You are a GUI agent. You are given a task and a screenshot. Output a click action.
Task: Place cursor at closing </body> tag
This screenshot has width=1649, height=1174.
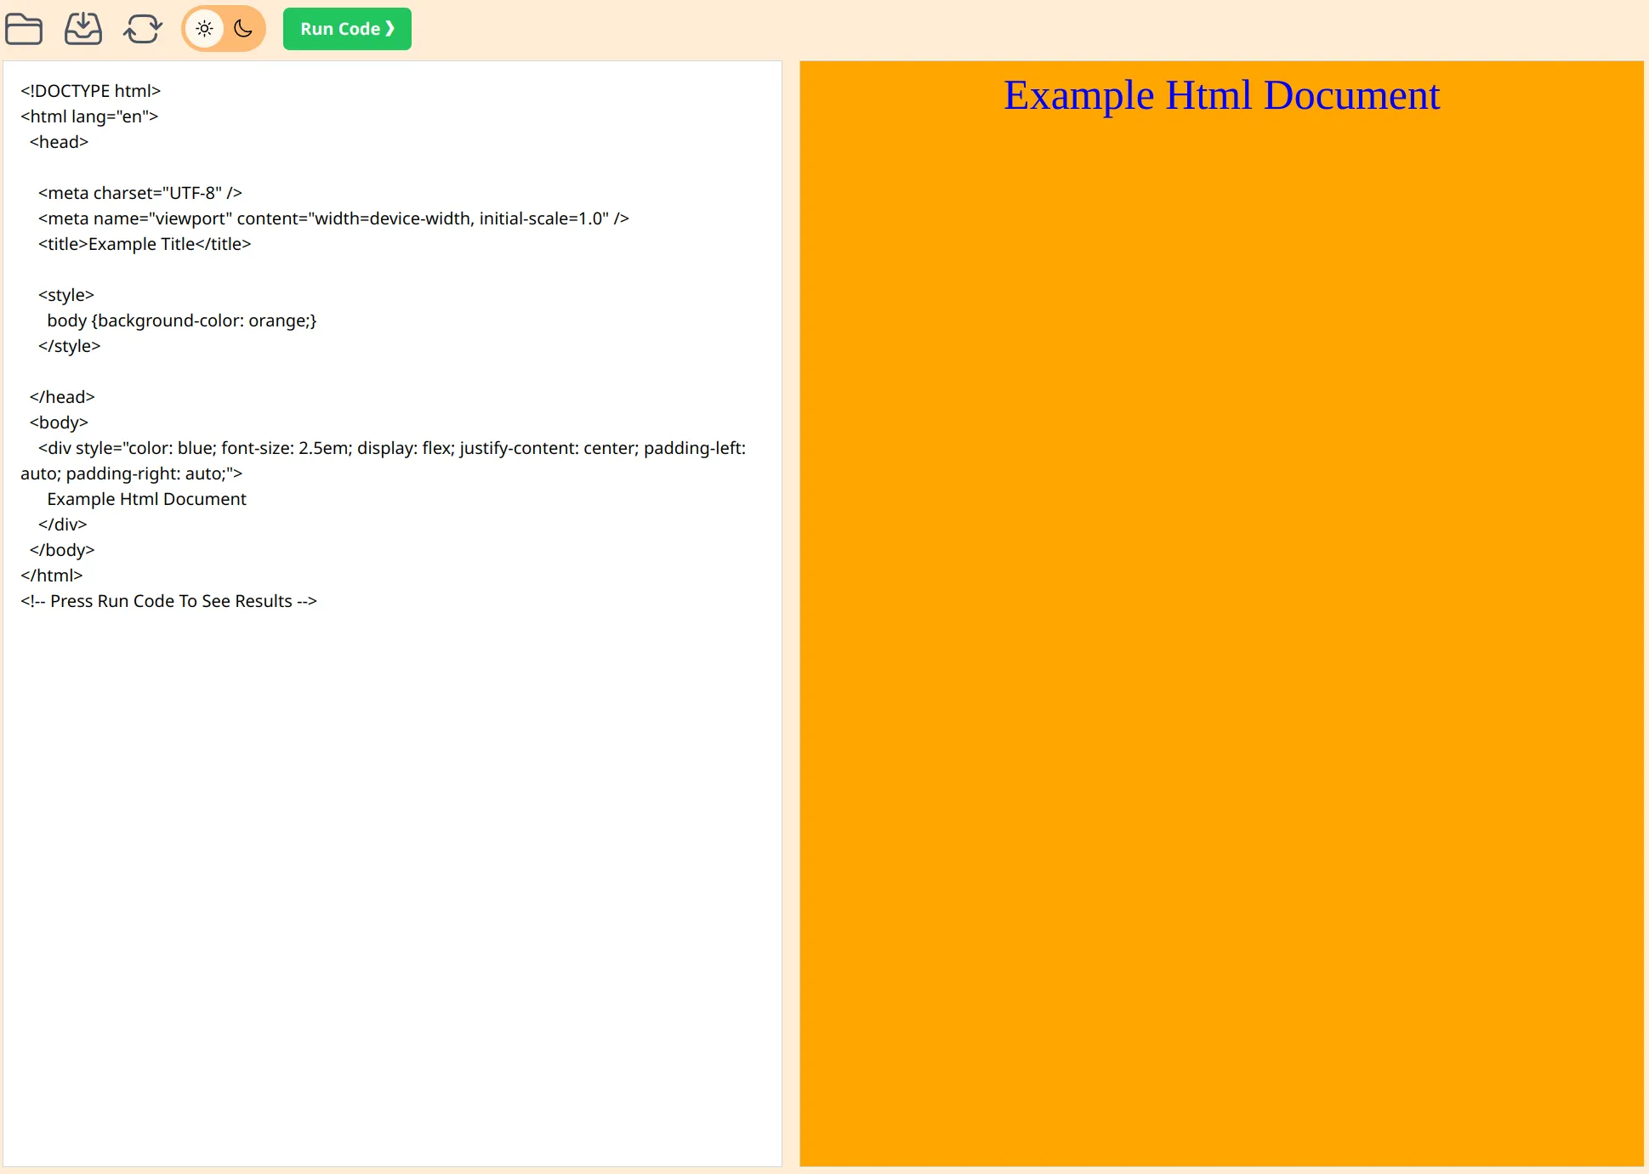pos(62,550)
